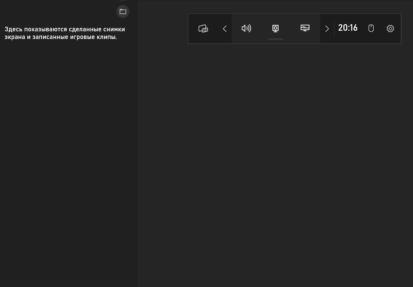The width and height of the screenshot is (413, 287).
Task: Open the Audio widget speaker icon
Action: point(246,28)
